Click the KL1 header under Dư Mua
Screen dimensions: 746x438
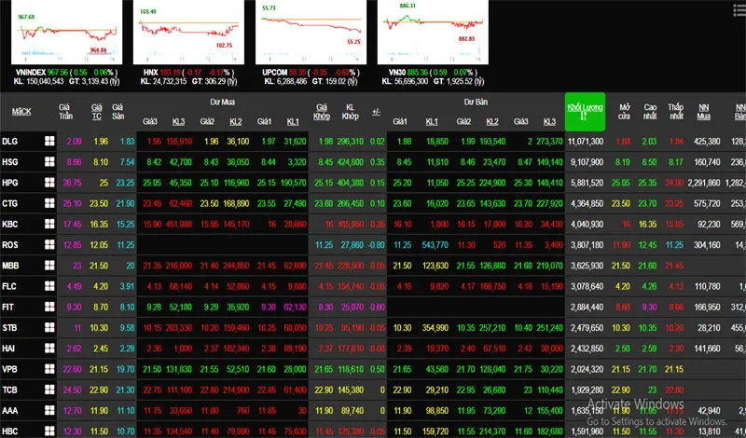(x=293, y=122)
